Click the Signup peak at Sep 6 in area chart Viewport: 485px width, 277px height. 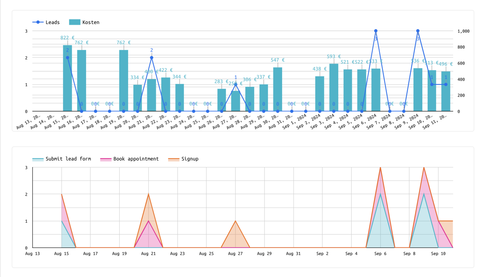click(x=380, y=168)
